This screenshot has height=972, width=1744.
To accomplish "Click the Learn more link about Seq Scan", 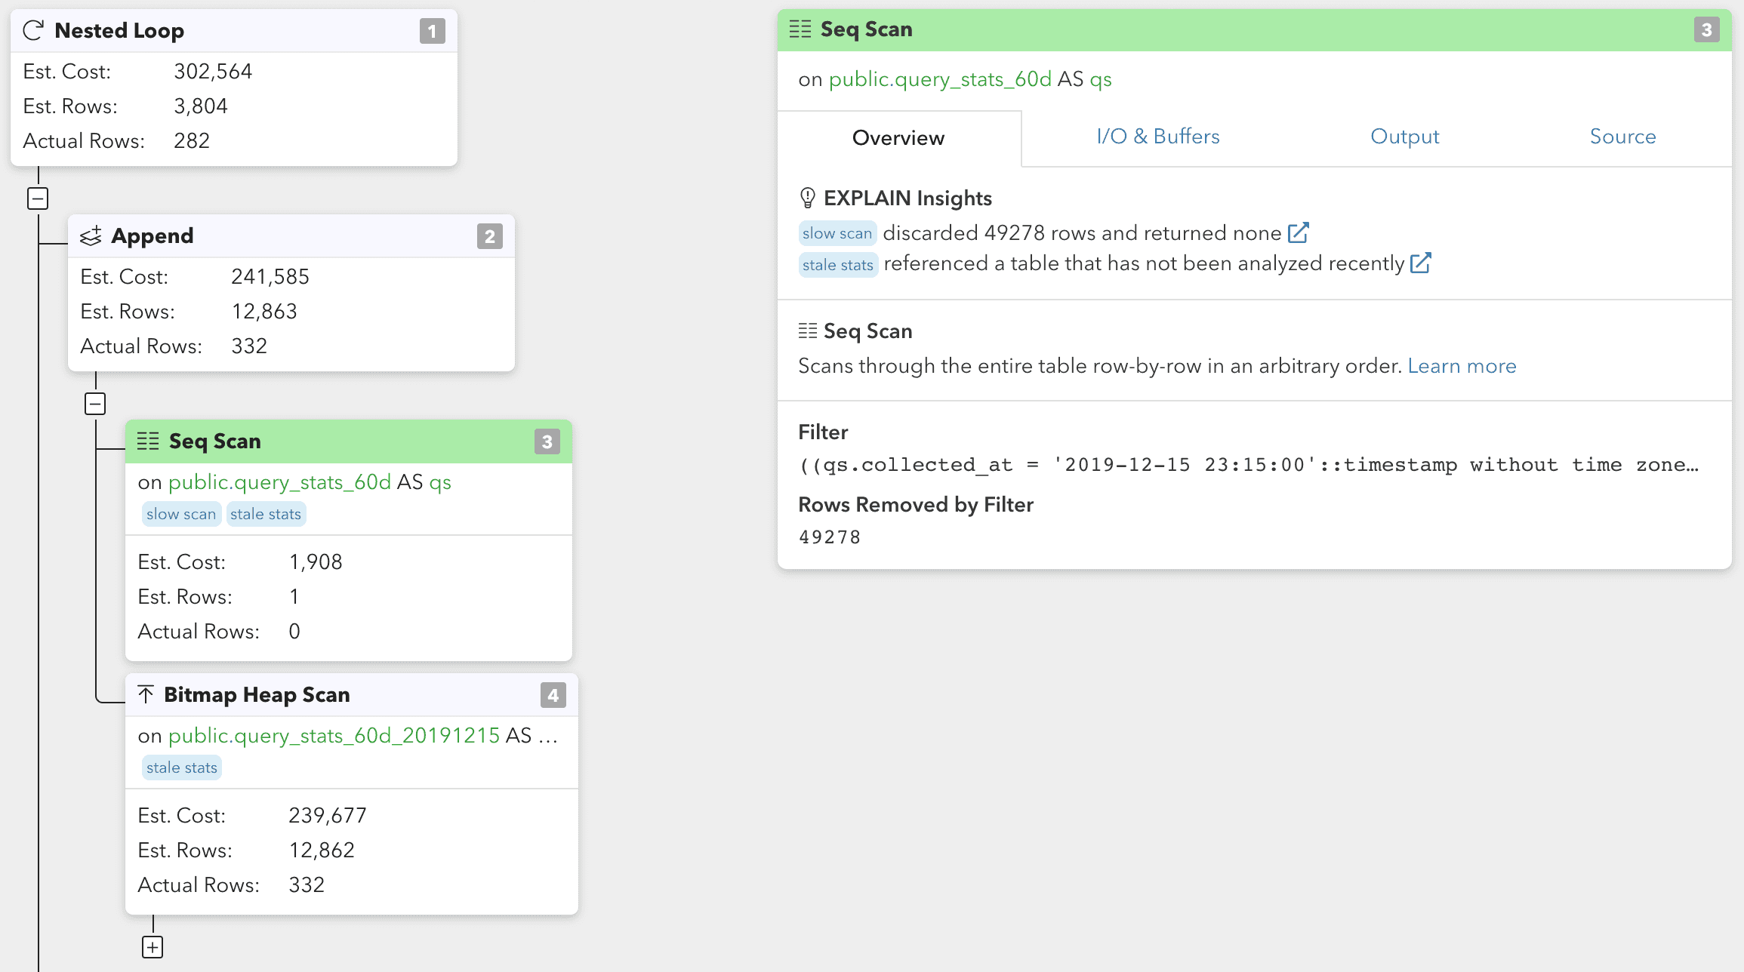I will tap(1462, 366).
